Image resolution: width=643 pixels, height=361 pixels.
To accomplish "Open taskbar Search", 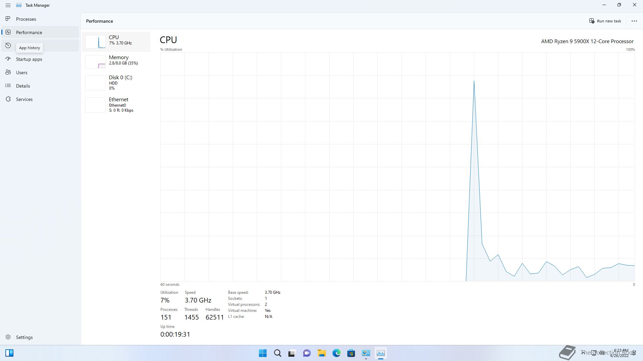I will pyautogui.click(x=278, y=353).
